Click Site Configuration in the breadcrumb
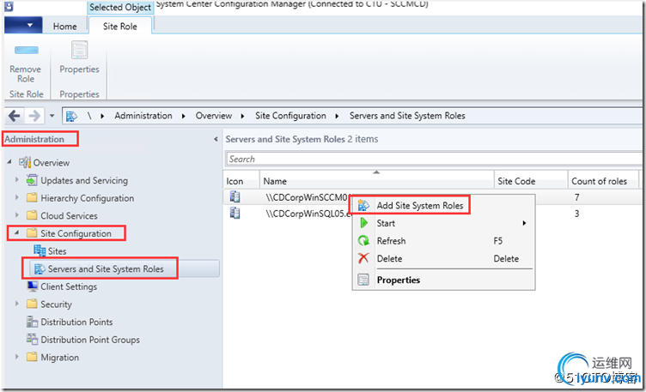 [290, 116]
